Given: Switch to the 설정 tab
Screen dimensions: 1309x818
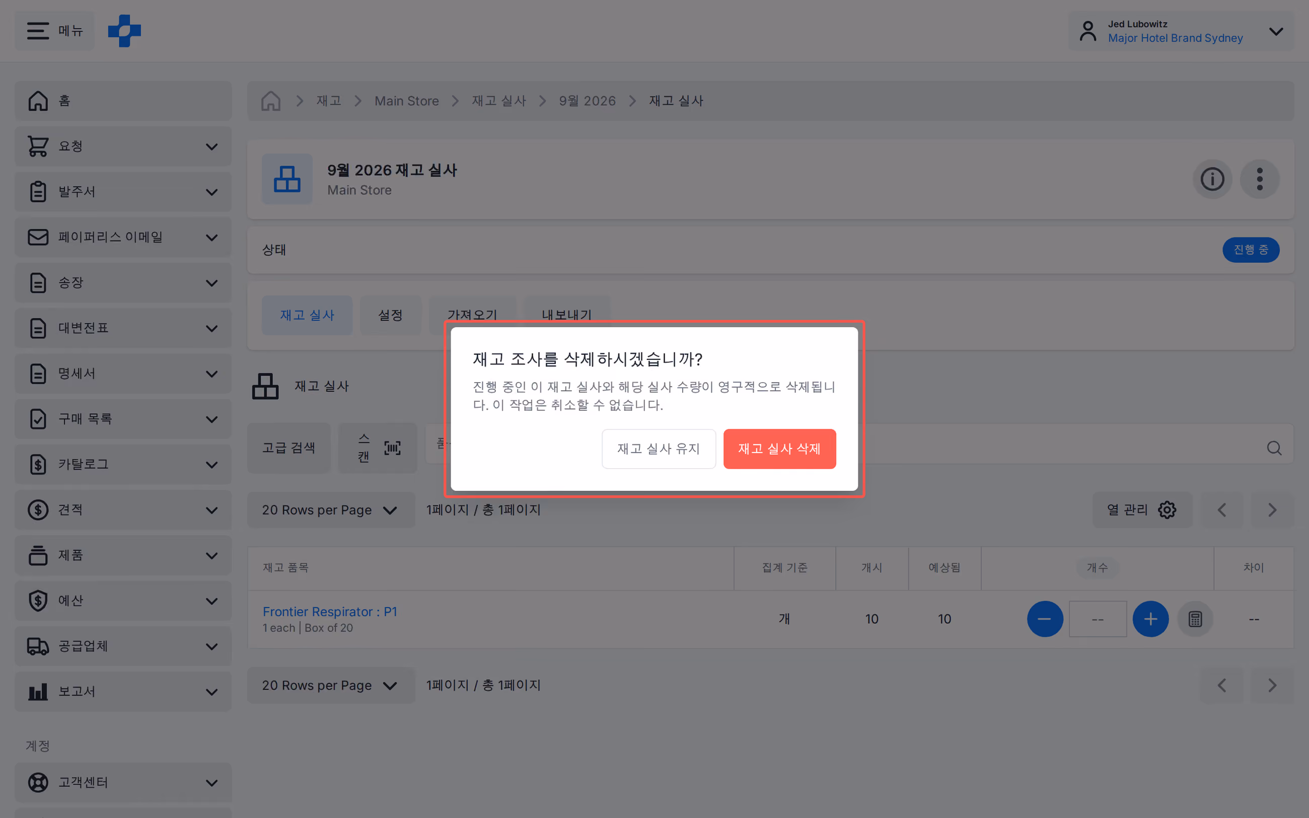Looking at the screenshot, I should (x=390, y=315).
